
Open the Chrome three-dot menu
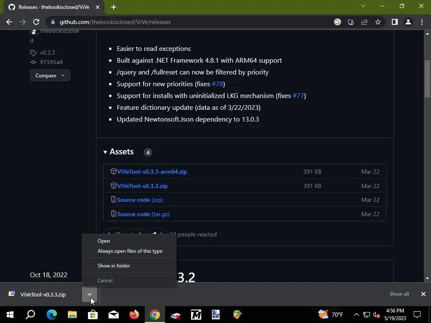[422, 22]
